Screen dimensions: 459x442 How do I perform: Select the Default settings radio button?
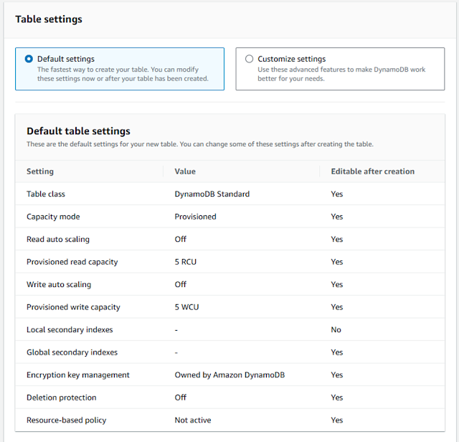click(x=29, y=59)
